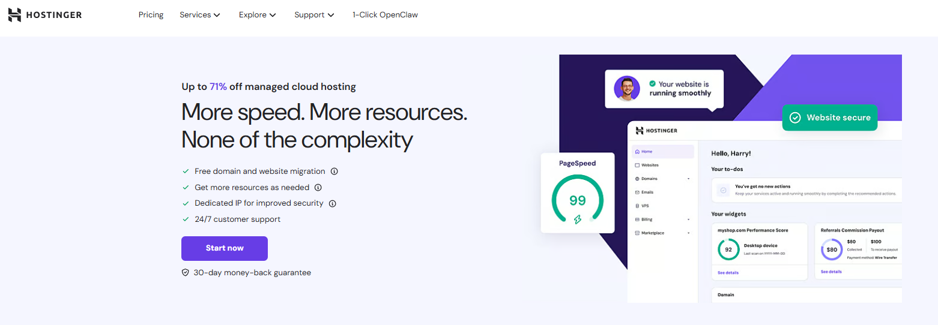The image size is (938, 325).
Task: Click the Emails envelope icon
Action: [x=637, y=192]
